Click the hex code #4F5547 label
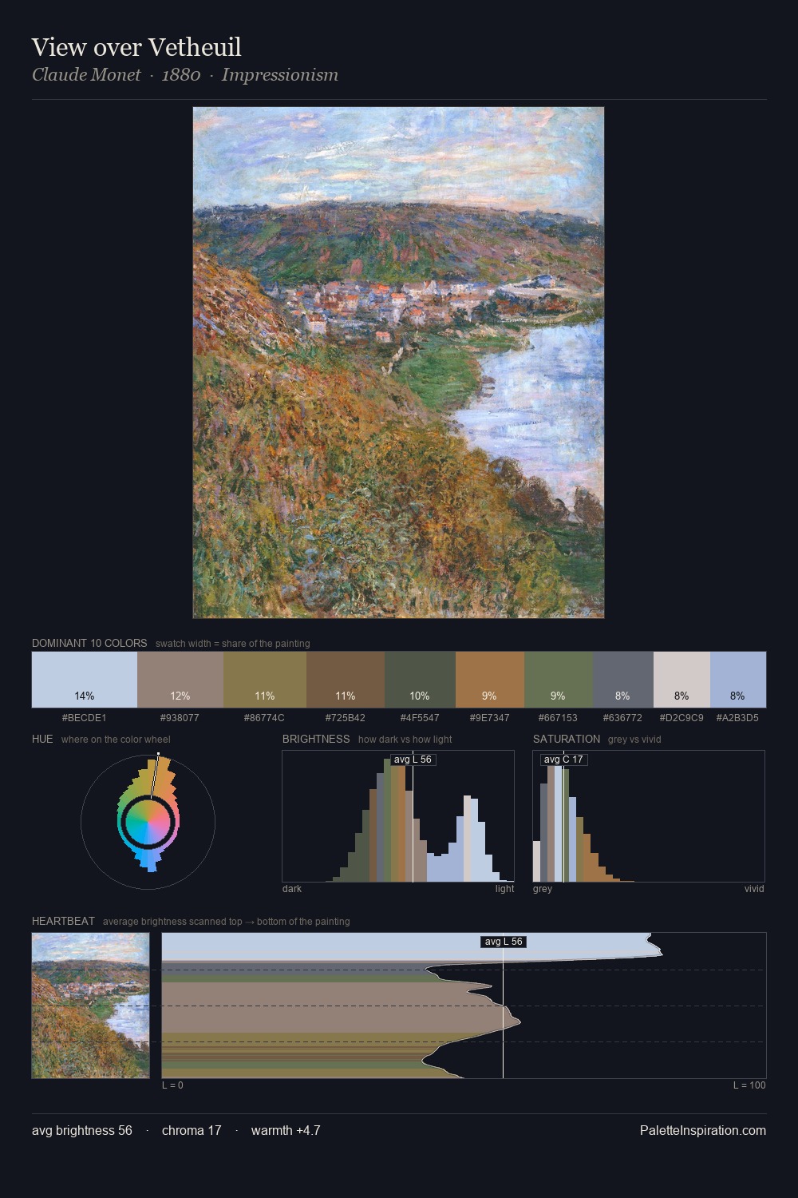This screenshot has height=1198, width=798. (420, 718)
